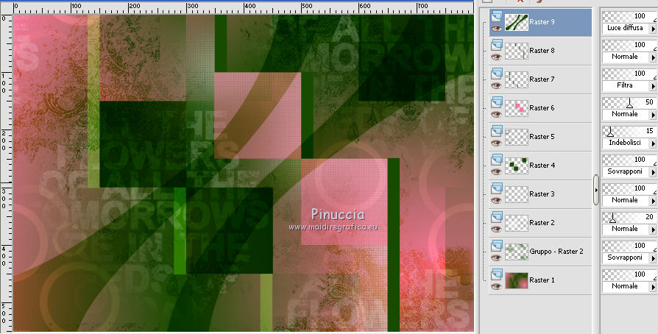Viewport: 658px width, 334px height.
Task: Click the raster layer type icon for Raster 2
Action: (x=496, y=217)
